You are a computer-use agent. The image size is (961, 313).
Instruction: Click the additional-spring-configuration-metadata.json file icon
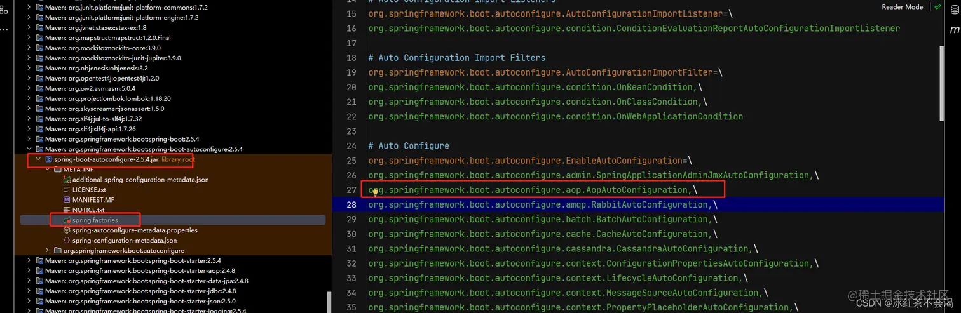click(67, 179)
